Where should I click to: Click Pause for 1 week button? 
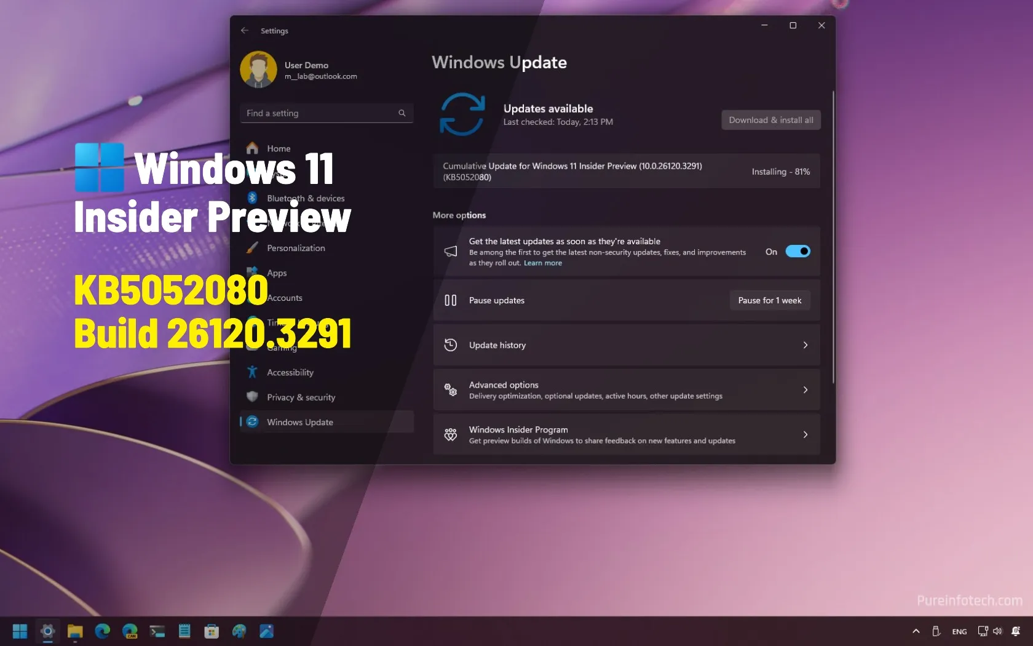pyautogui.click(x=770, y=300)
